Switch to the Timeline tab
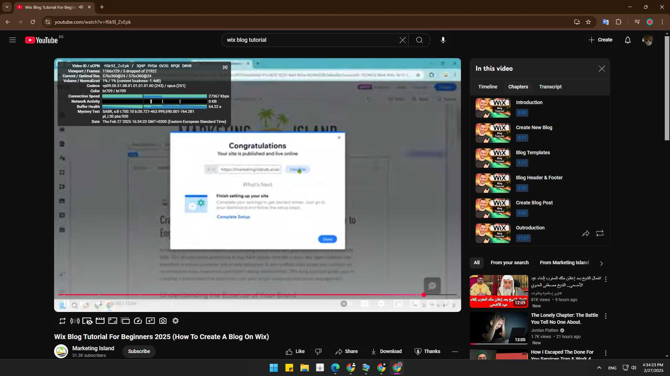The height and width of the screenshot is (376, 670). pyautogui.click(x=487, y=87)
